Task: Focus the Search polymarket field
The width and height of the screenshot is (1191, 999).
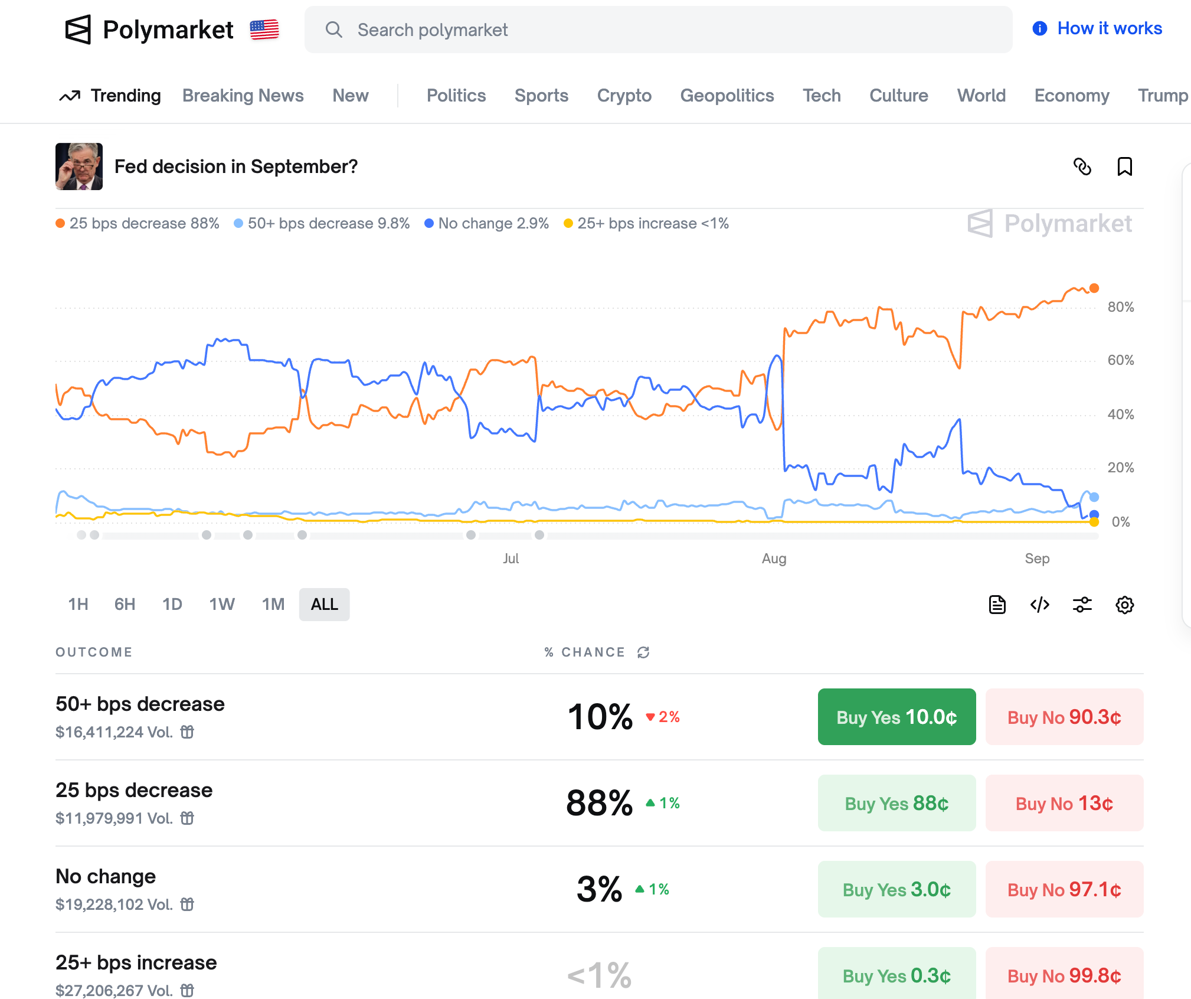Action: click(659, 30)
